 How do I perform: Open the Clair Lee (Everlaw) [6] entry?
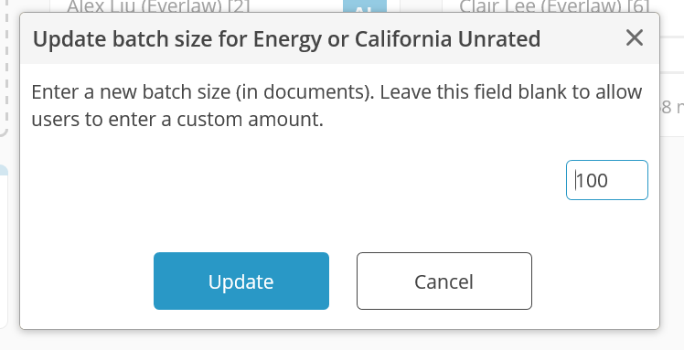(554, 6)
